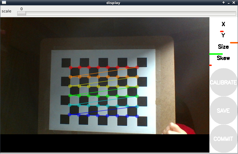Screen dimensions: 238x154
Task: Click the X parameter label
Action: pos(223,24)
